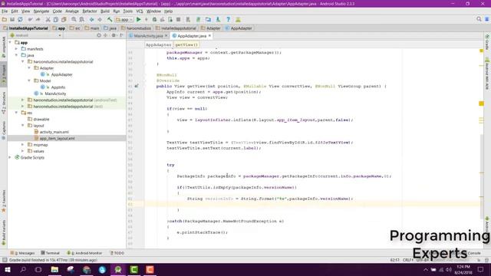Open the Android project view dropdown

coord(36,35)
